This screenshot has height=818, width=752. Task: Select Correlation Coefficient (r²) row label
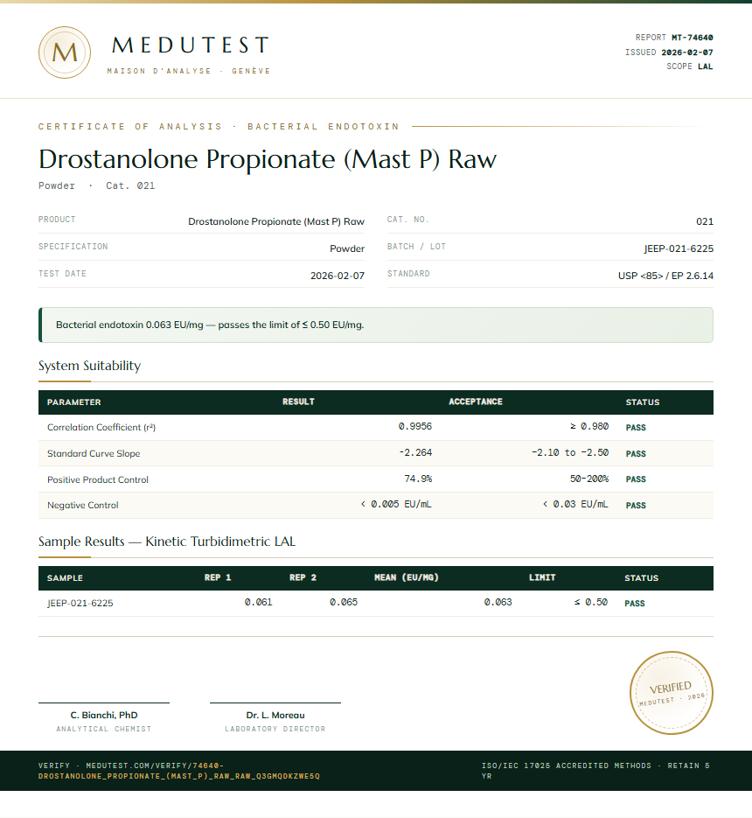(x=101, y=427)
